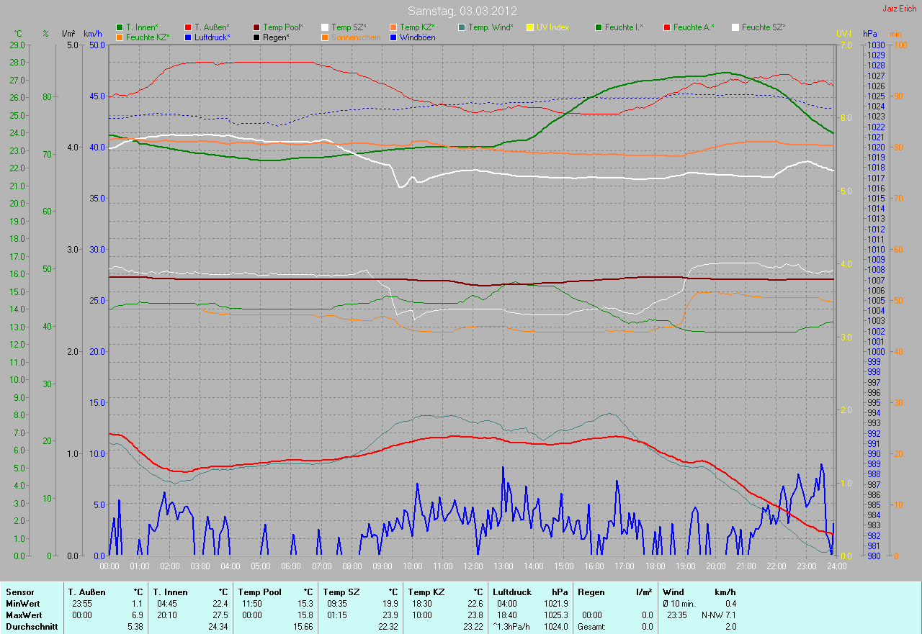
Task: Select the black Regen legend square
Action: [256, 37]
